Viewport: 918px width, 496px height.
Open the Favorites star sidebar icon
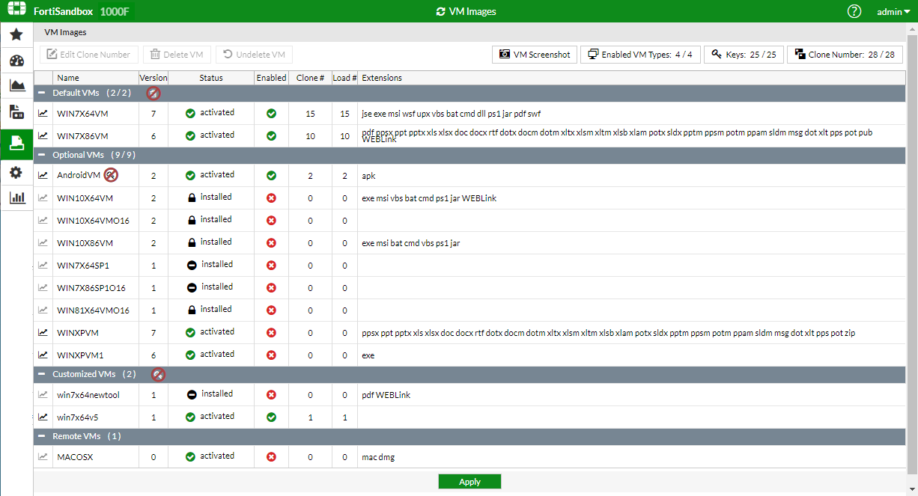[x=16, y=35]
